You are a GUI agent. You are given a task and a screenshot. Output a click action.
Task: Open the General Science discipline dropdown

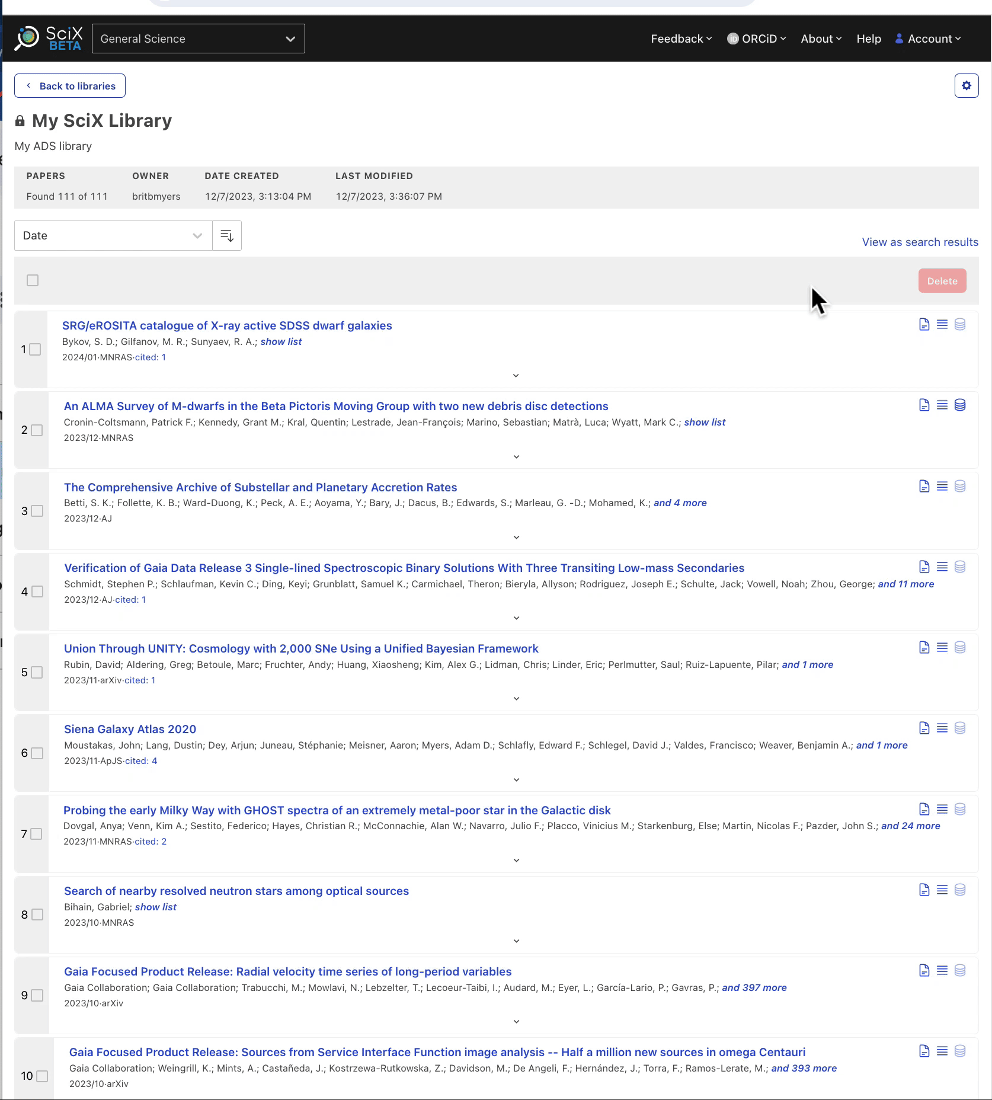(198, 39)
